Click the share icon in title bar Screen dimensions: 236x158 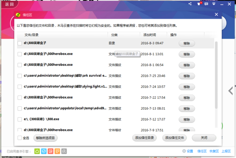(x=190, y=4)
